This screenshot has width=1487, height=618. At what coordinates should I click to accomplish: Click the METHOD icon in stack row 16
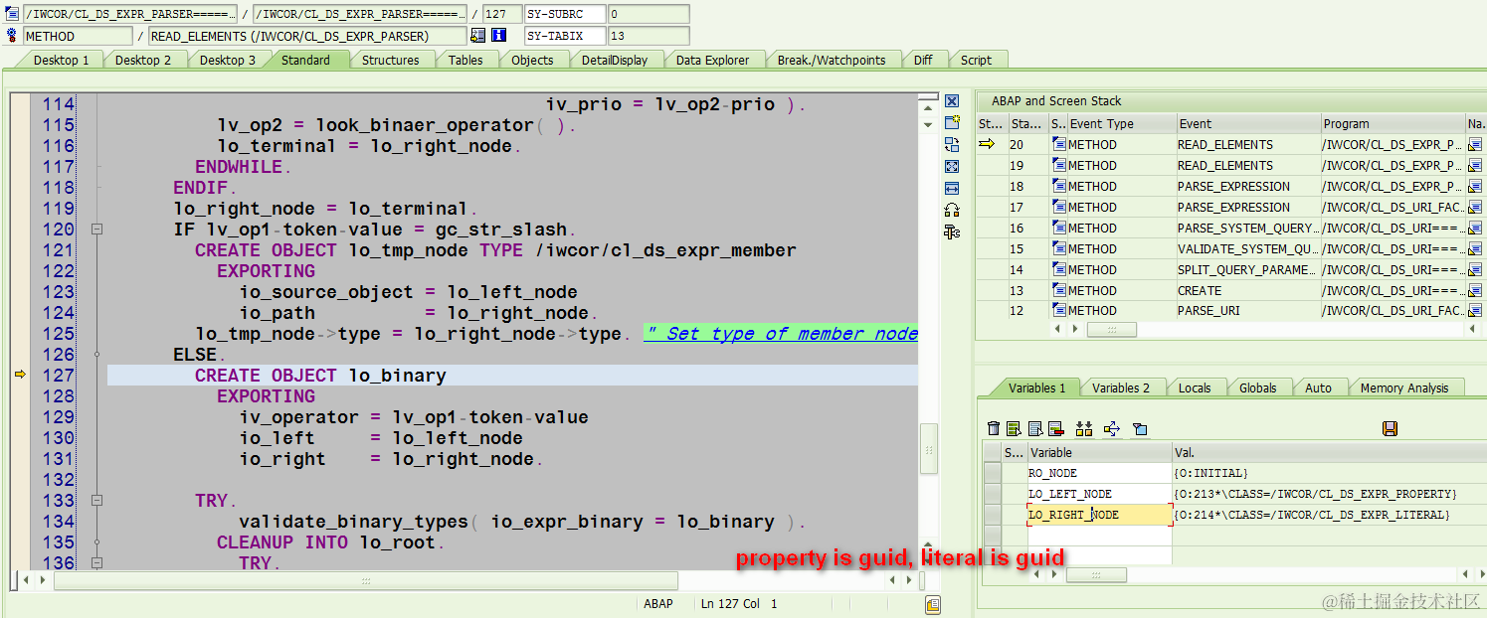(1059, 229)
